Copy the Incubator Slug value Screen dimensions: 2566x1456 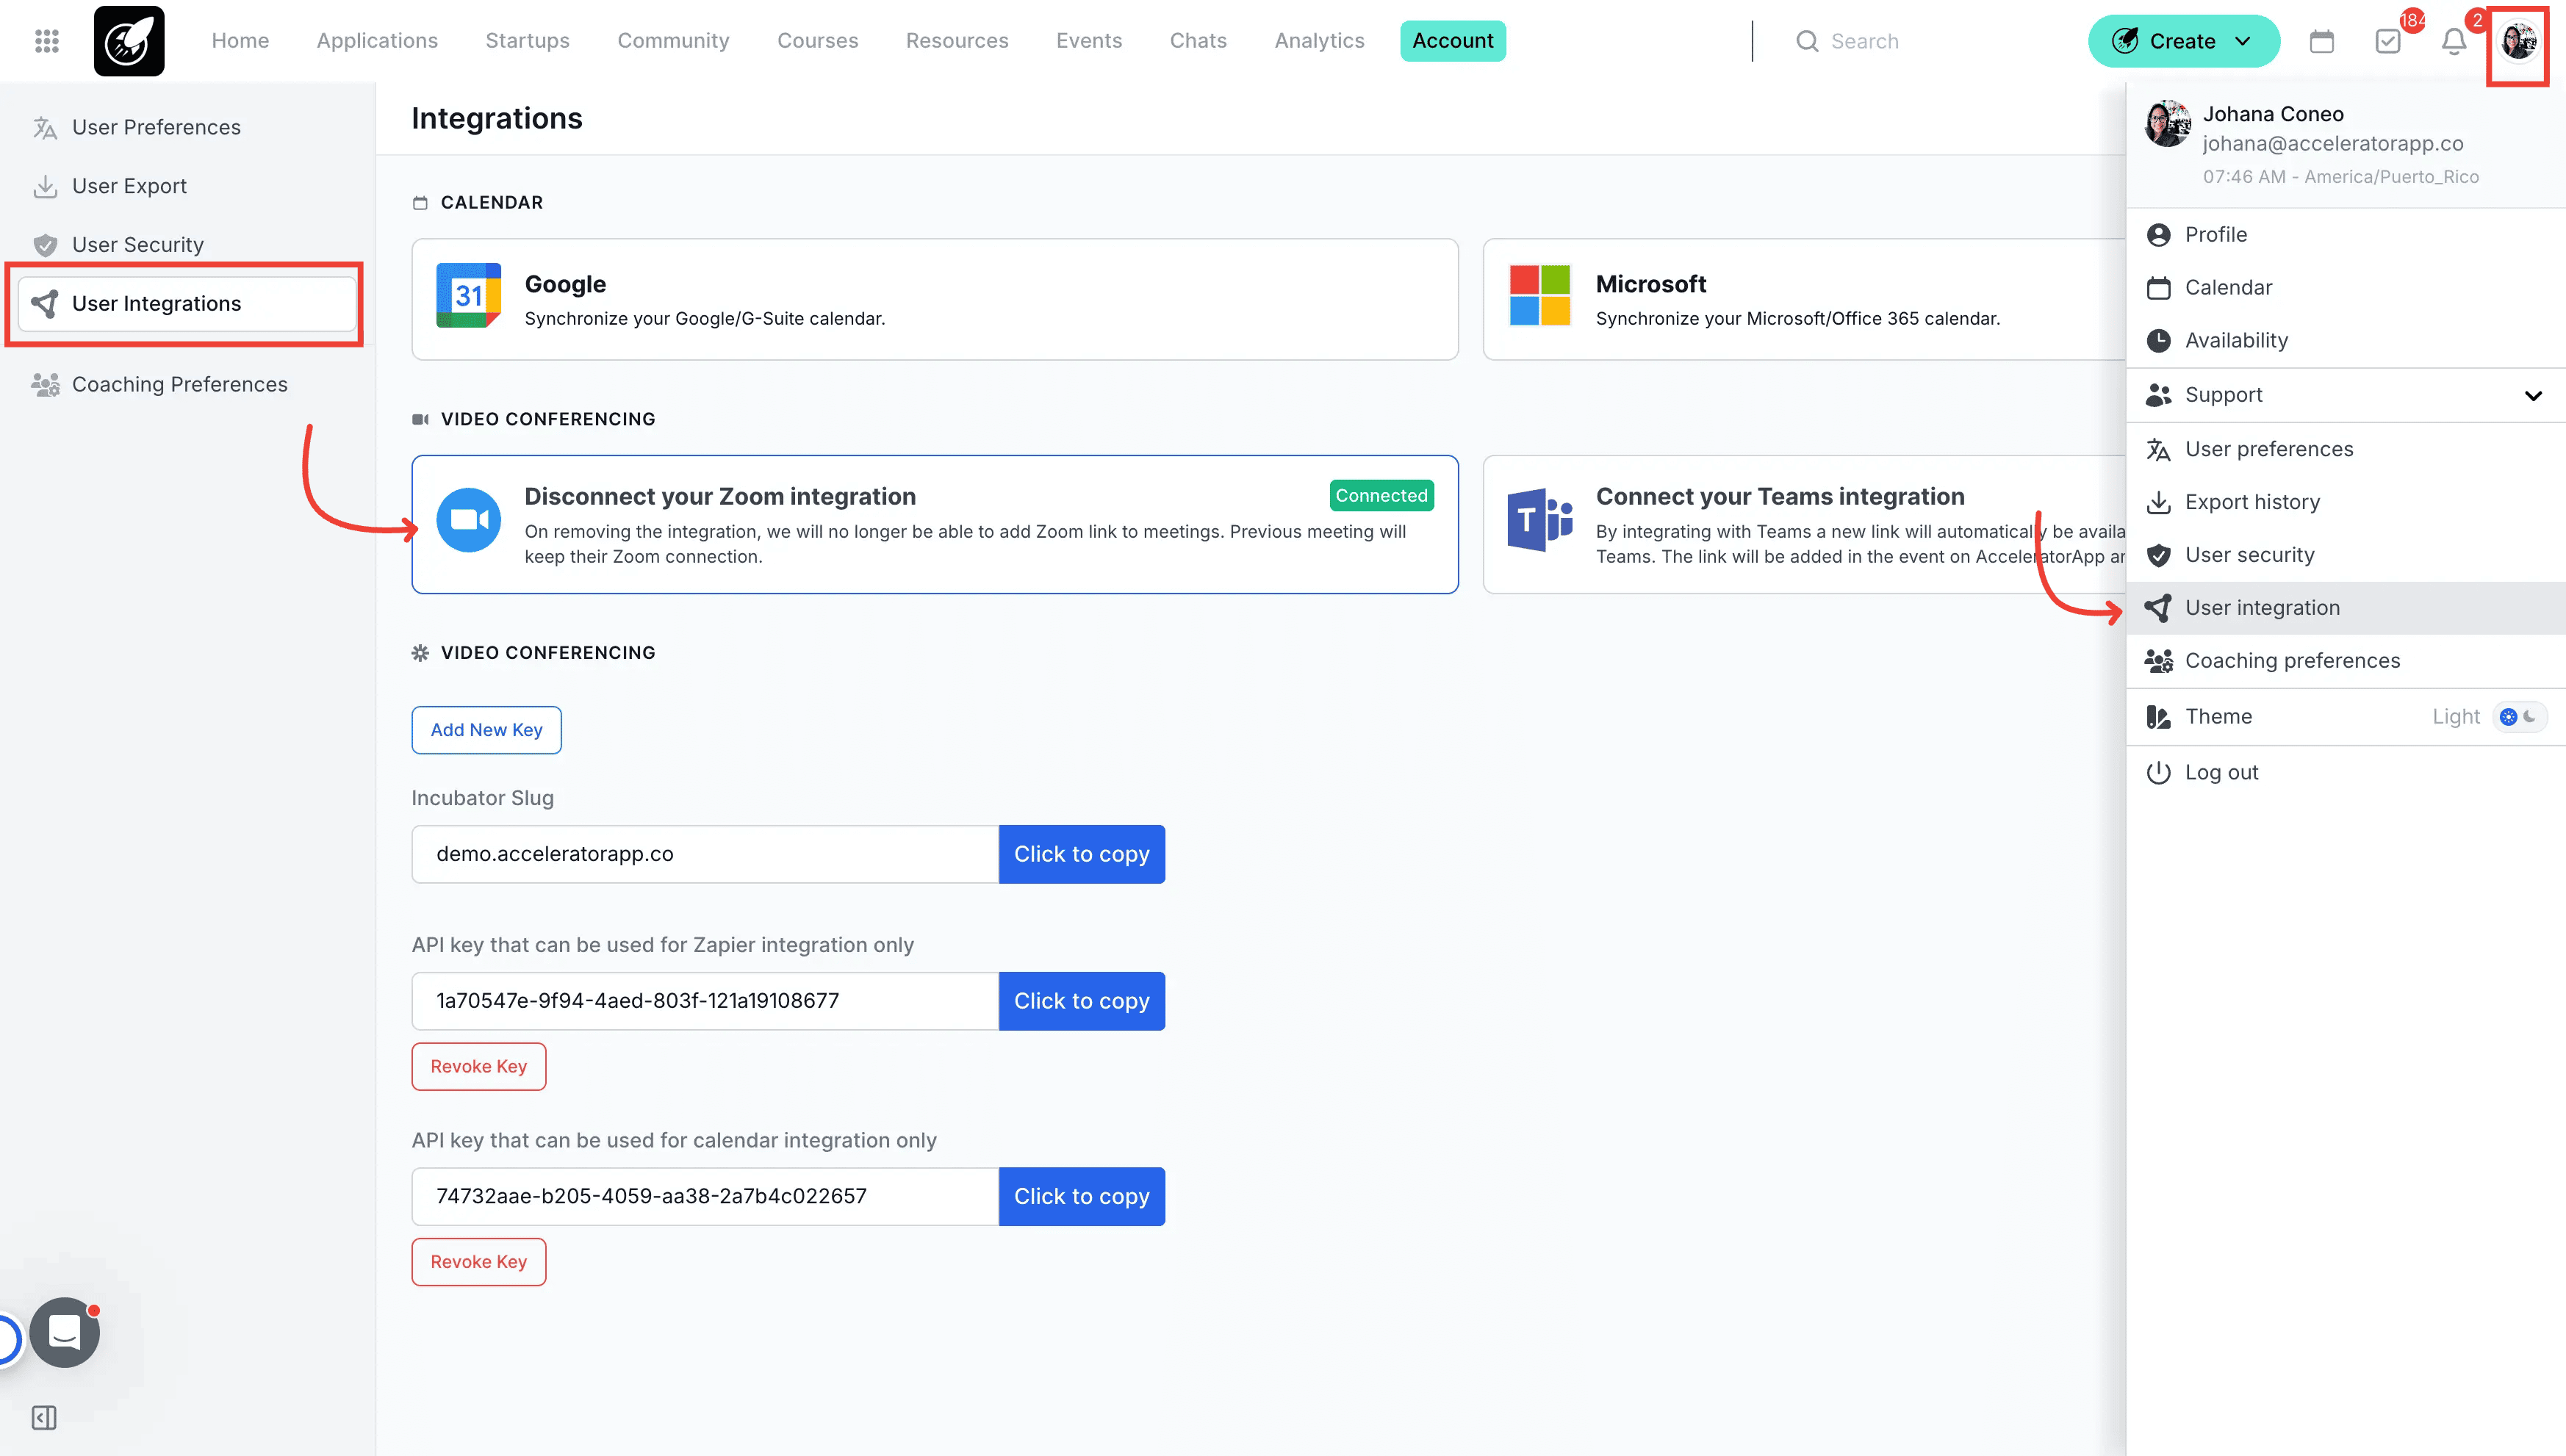pos(1081,855)
